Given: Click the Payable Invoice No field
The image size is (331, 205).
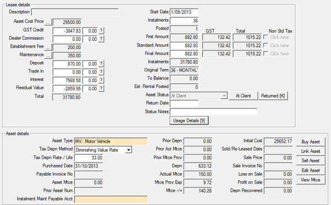Looking at the screenshot, I should 89,174.
